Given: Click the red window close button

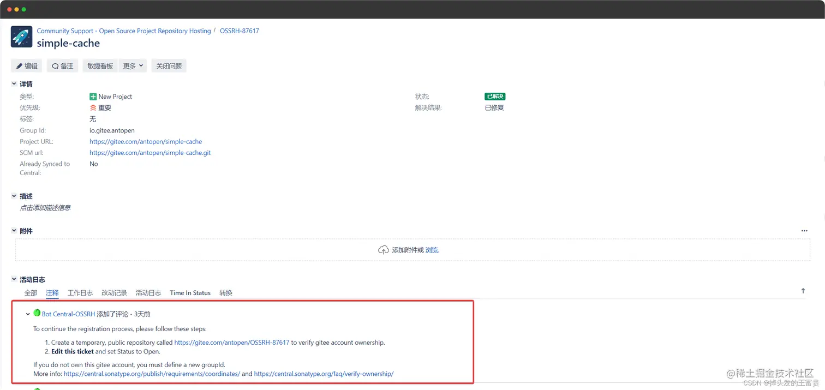Looking at the screenshot, I should [9, 9].
